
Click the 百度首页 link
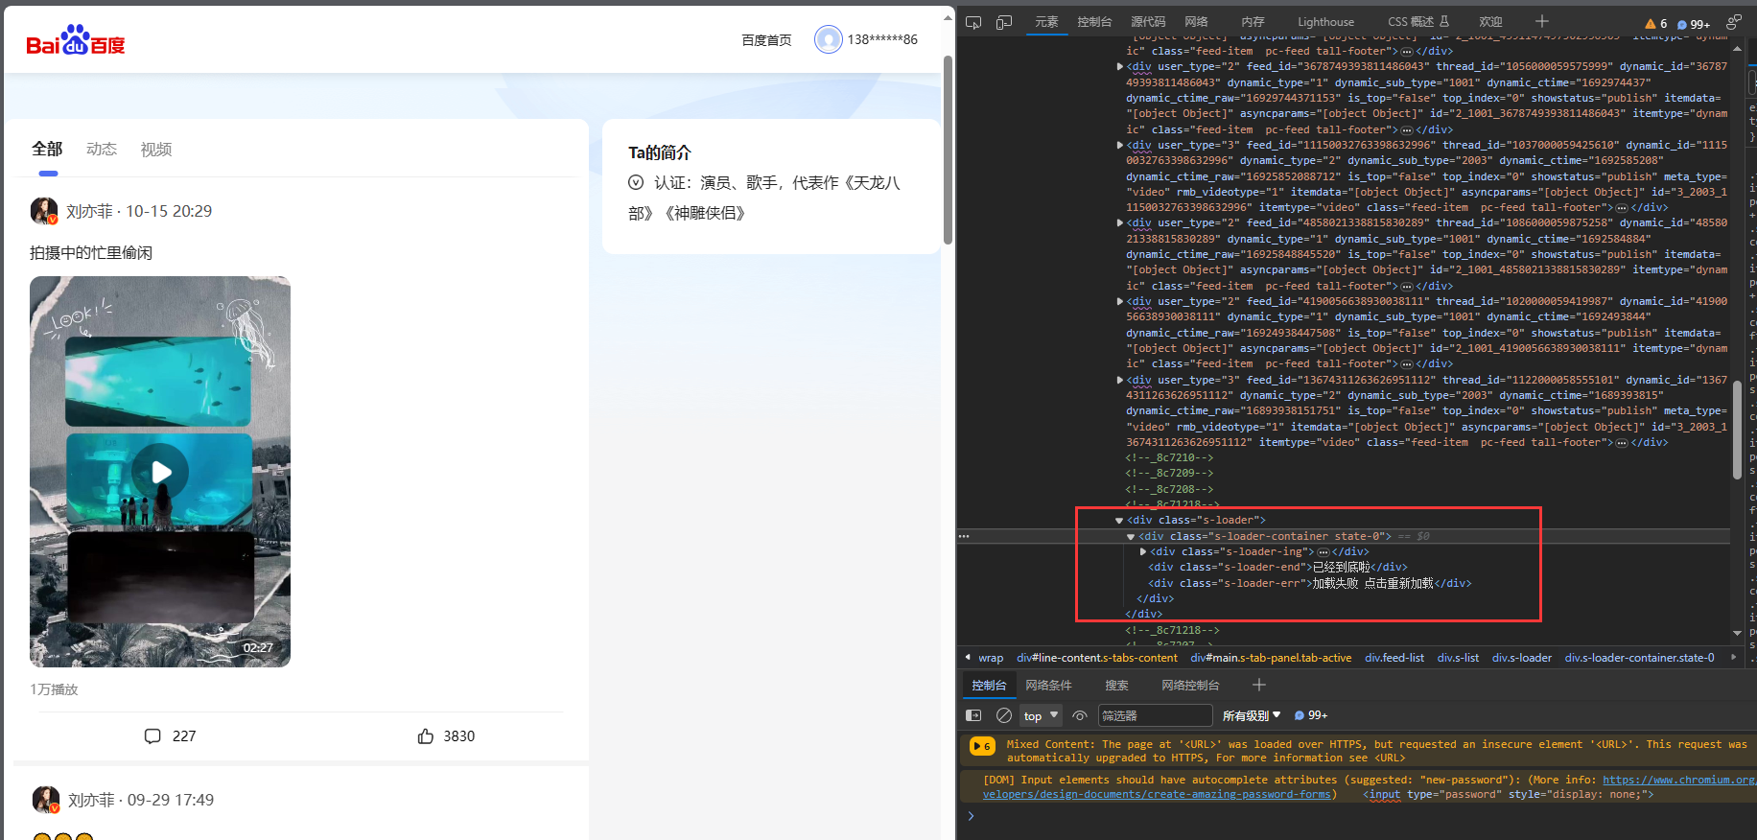pyautogui.click(x=766, y=40)
